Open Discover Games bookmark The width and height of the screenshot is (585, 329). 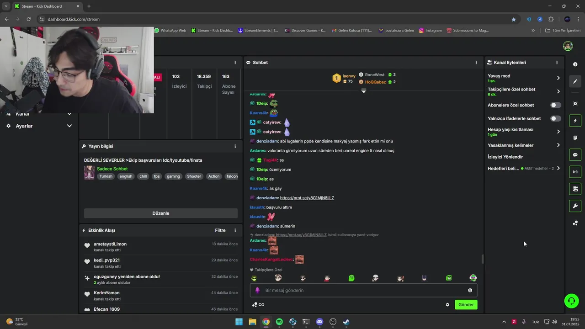(x=305, y=31)
